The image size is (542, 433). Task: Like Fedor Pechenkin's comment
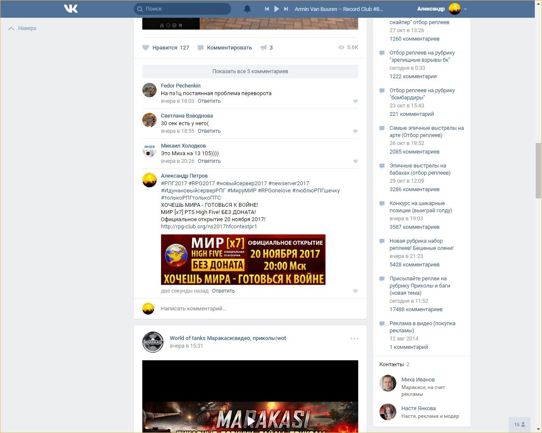click(x=355, y=101)
